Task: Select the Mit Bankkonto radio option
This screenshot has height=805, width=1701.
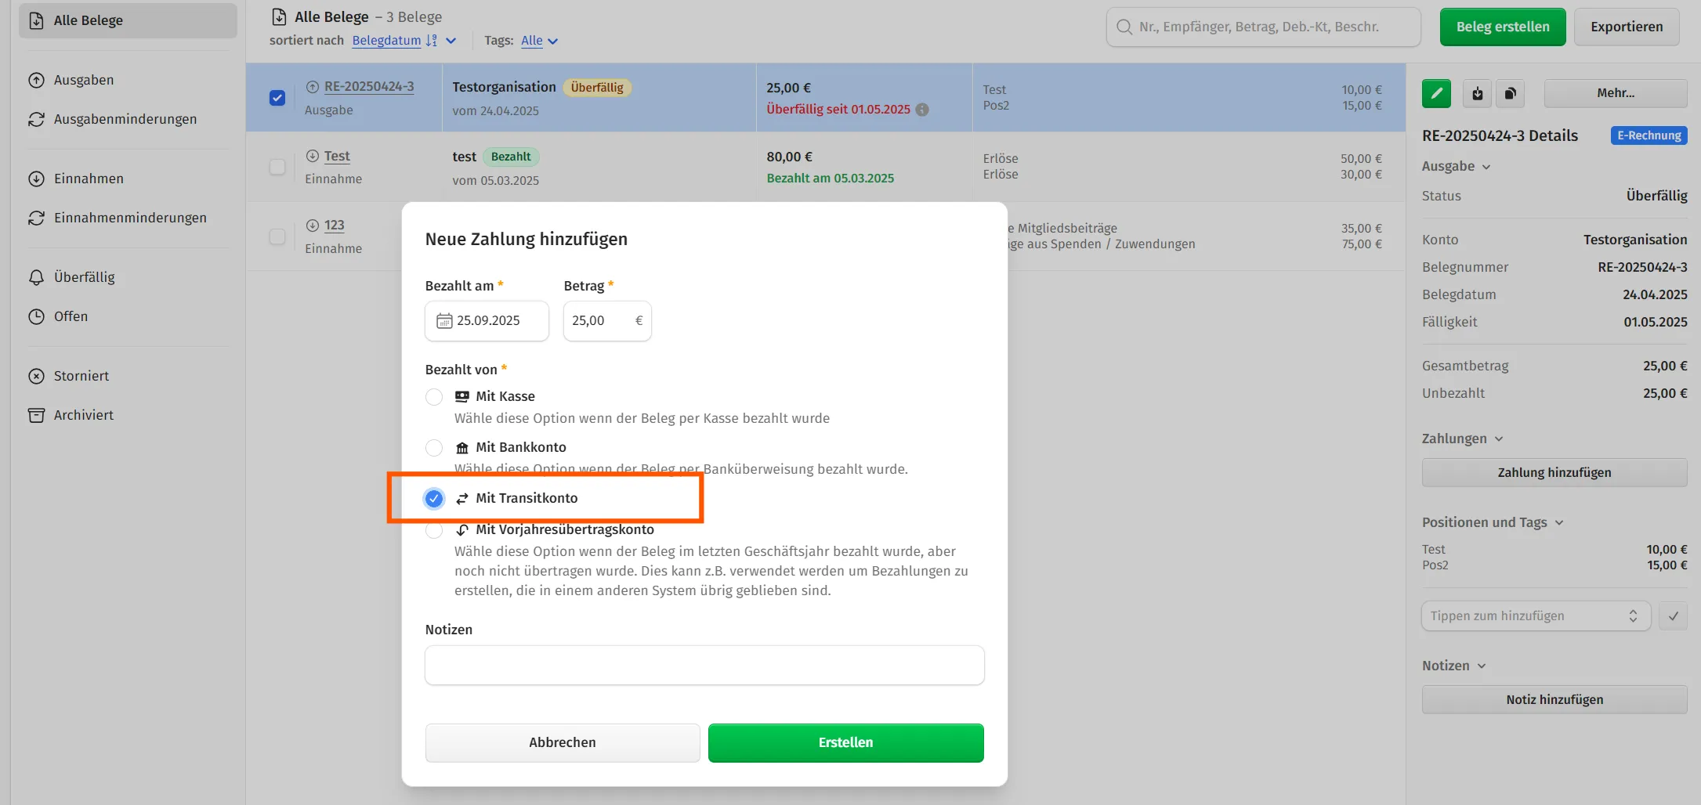Action: pos(434,448)
